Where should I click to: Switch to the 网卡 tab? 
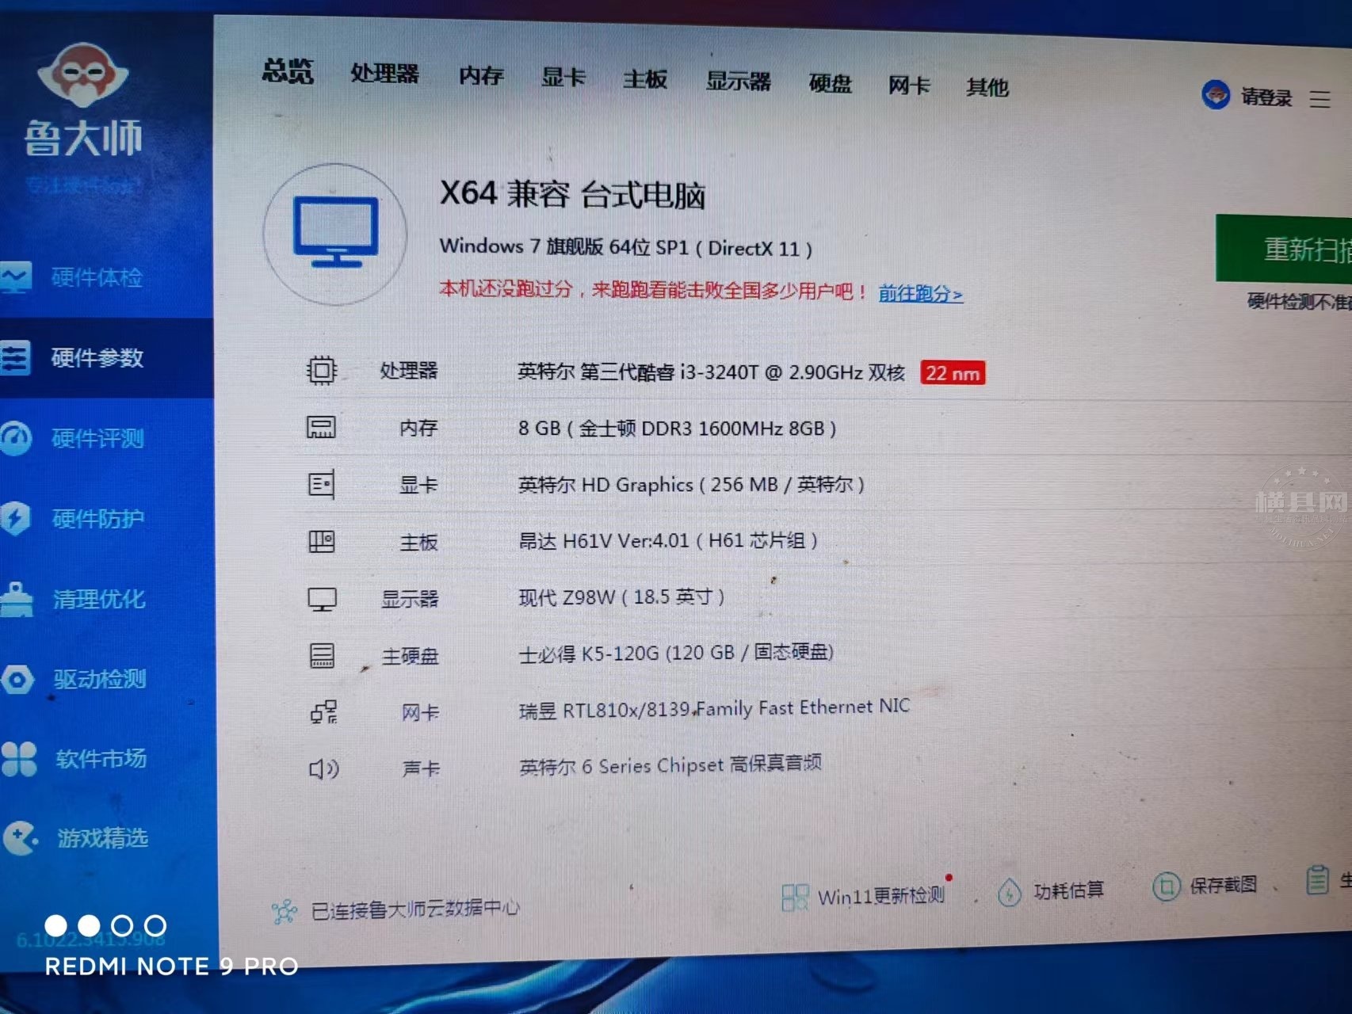point(909,85)
